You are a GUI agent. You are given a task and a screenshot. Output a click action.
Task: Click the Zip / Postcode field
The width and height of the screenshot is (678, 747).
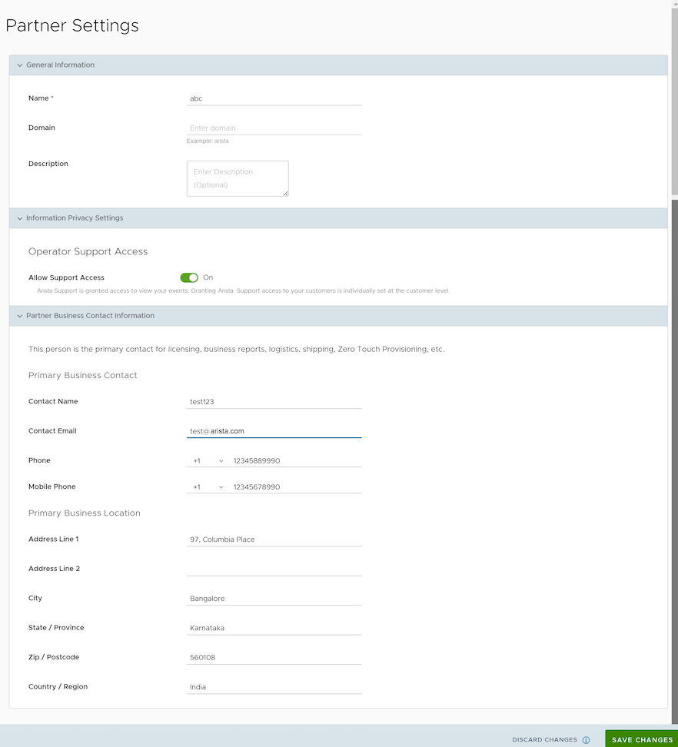(x=274, y=658)
